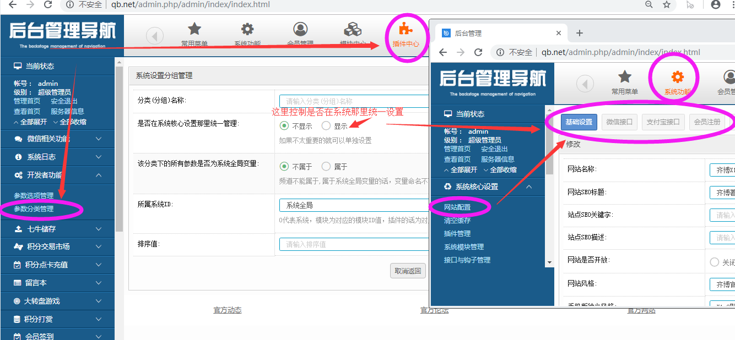Viewport: 735px width, 340px height.
Task: Open the 官方动态 link
Action: click(x=227, y=310)
